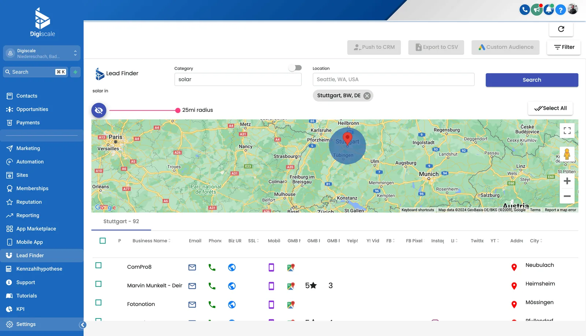Screen dimensions: 586x336
Task: Click the mobile icon for ComPro8
Action: click(x=271, y=267)
